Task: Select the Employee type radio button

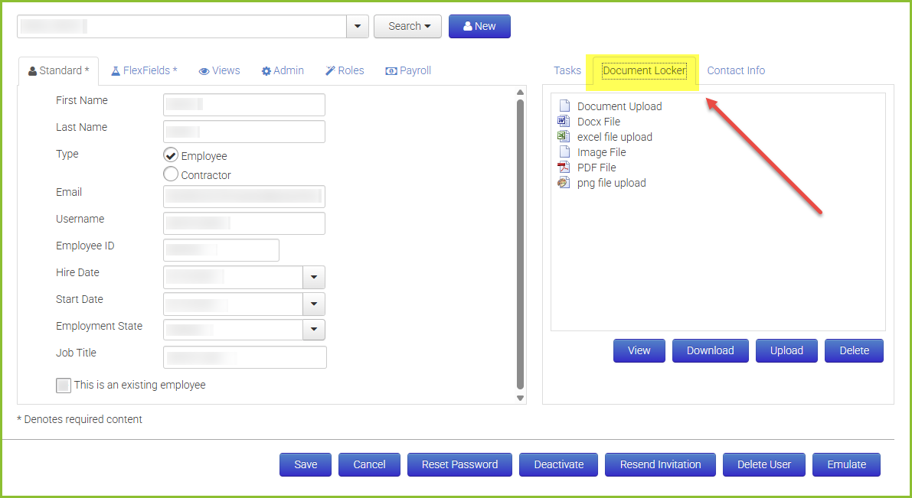Action: (x=171, y=155)
